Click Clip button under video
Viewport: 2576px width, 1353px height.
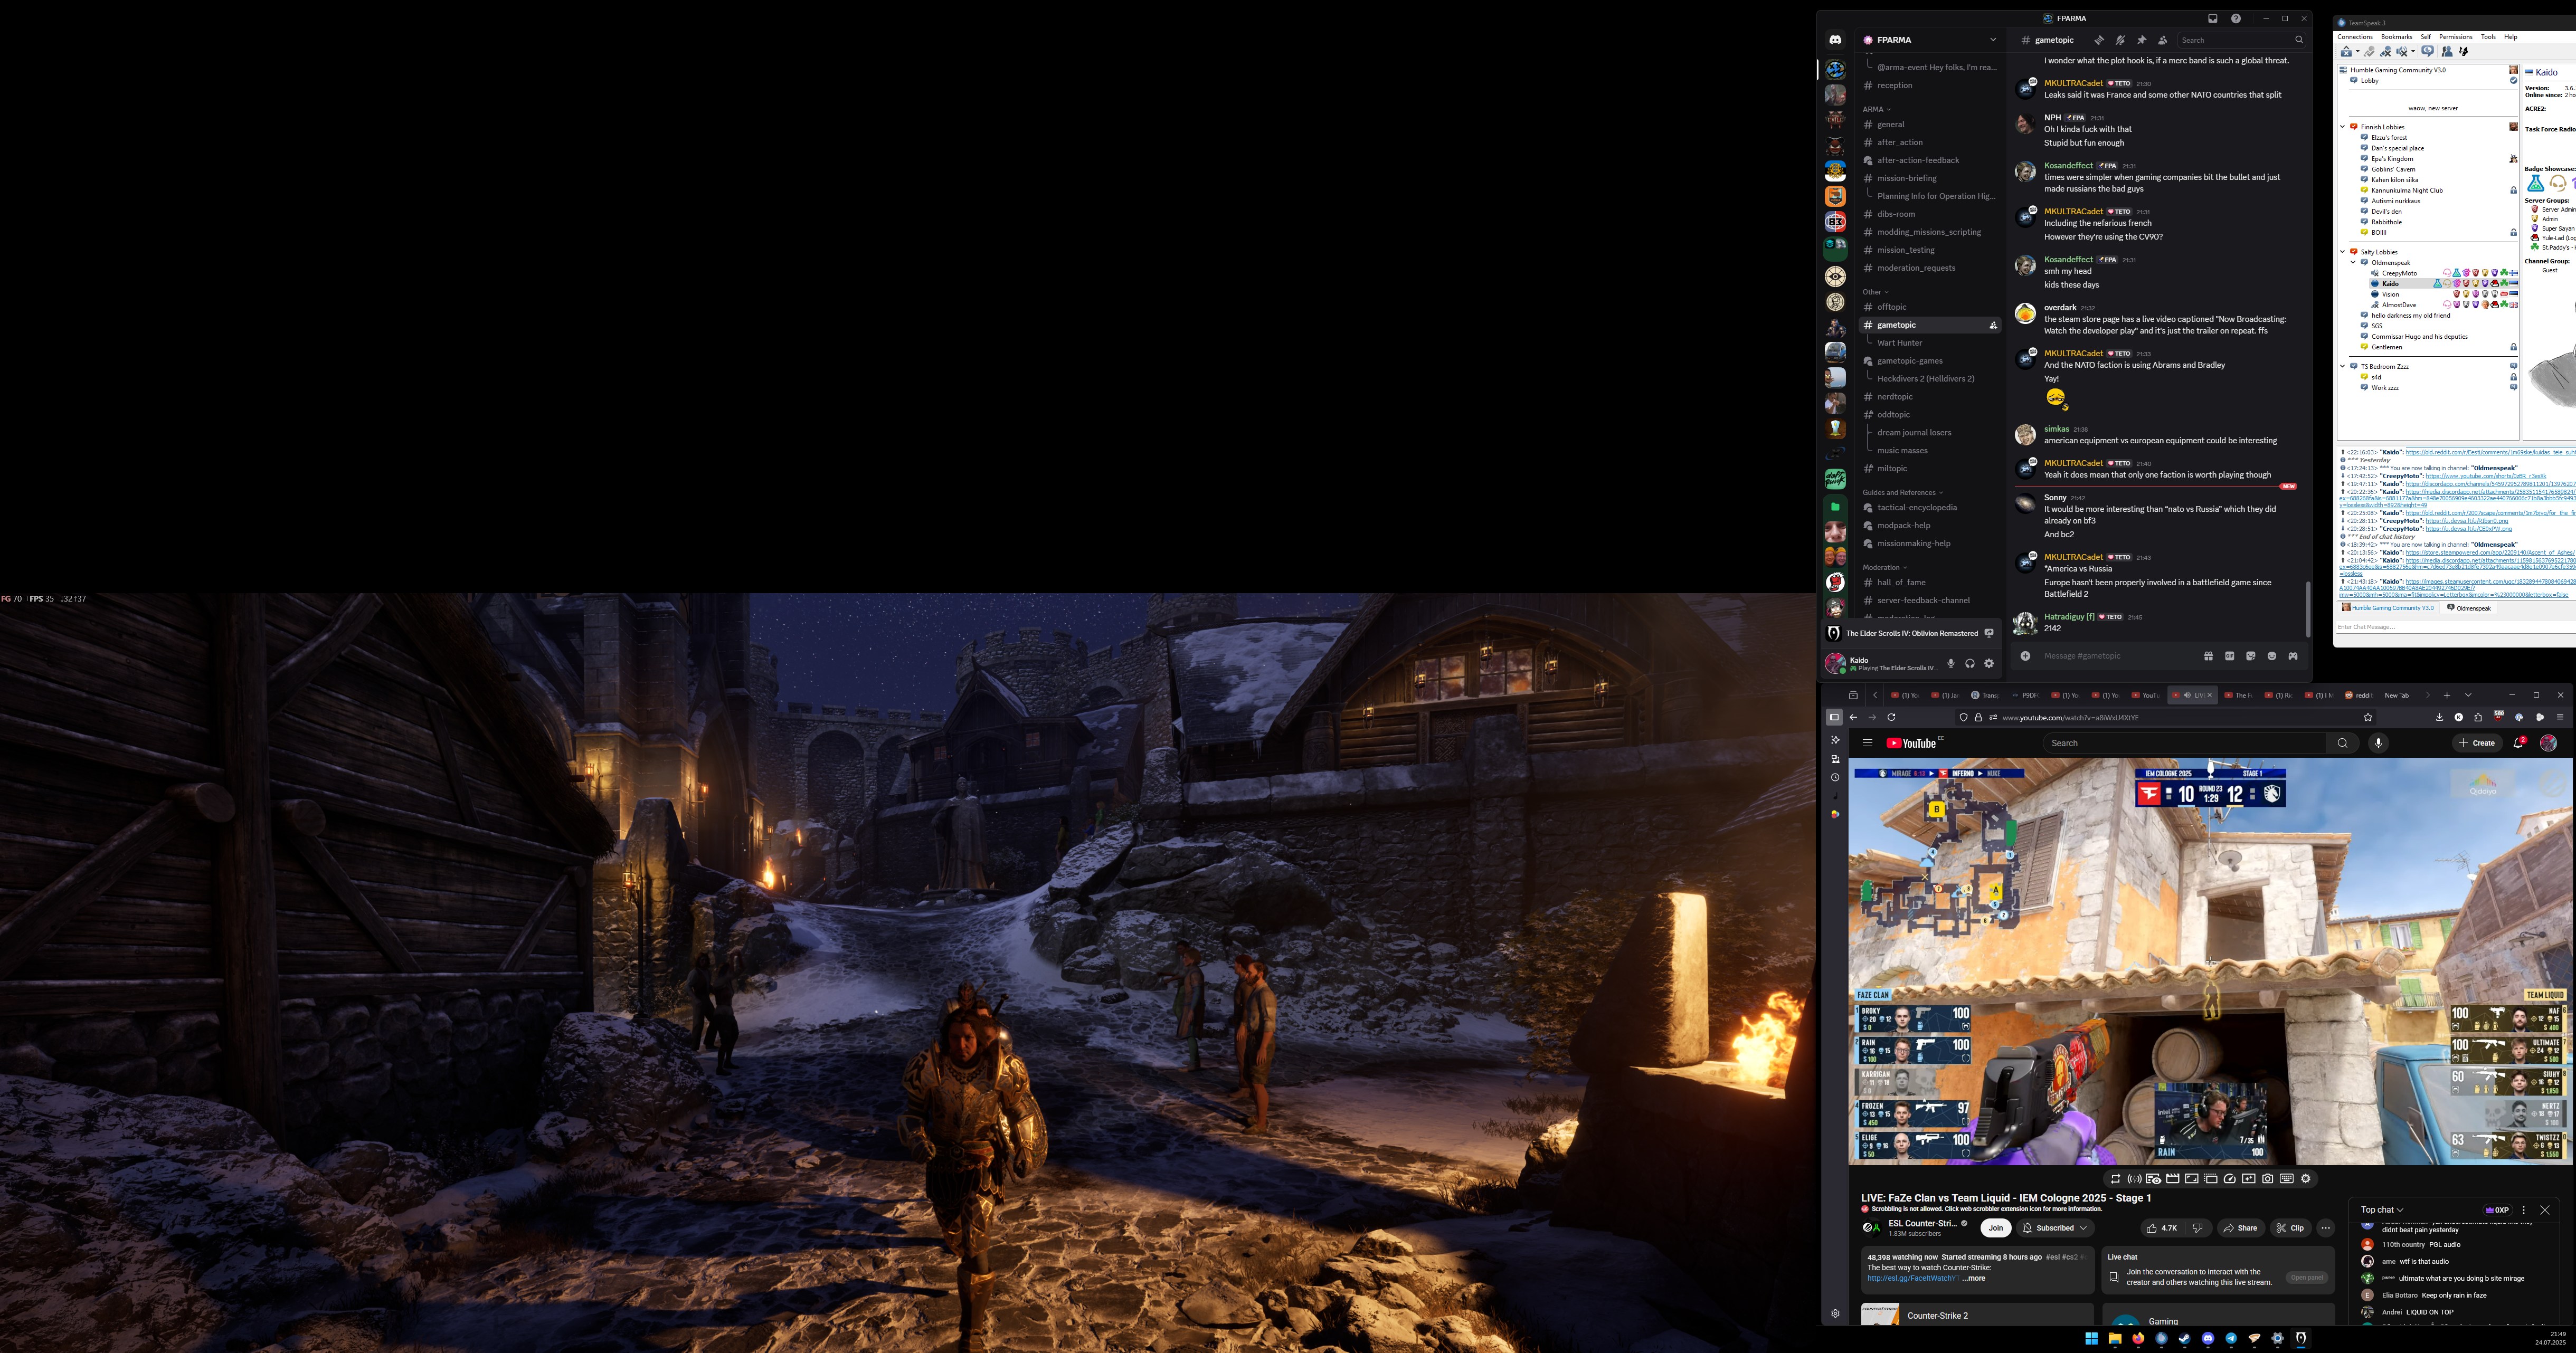[2290, 1228]
